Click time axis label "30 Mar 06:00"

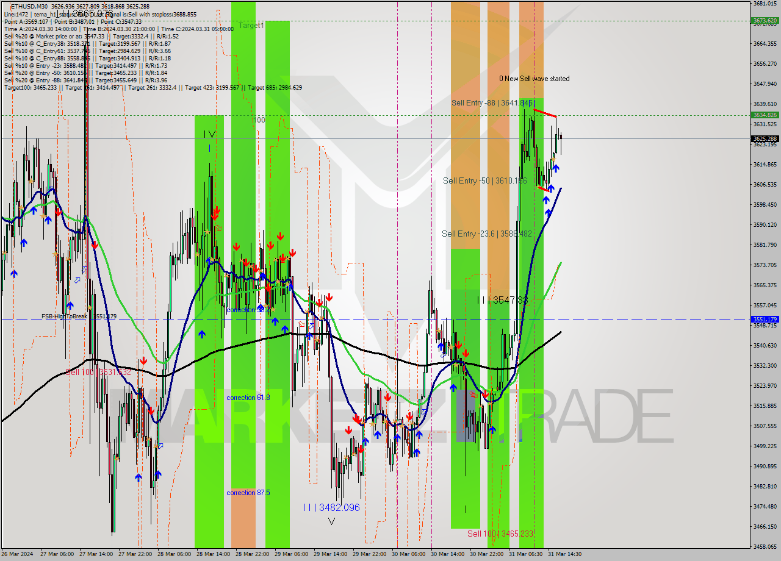408,554
